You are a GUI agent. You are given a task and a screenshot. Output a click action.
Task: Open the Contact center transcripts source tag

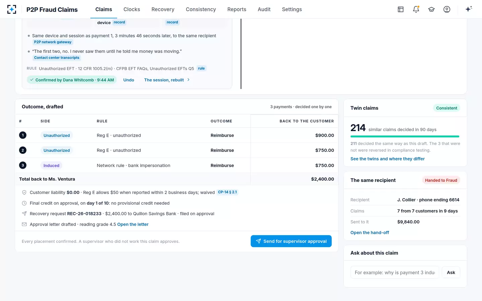point(57,58)
